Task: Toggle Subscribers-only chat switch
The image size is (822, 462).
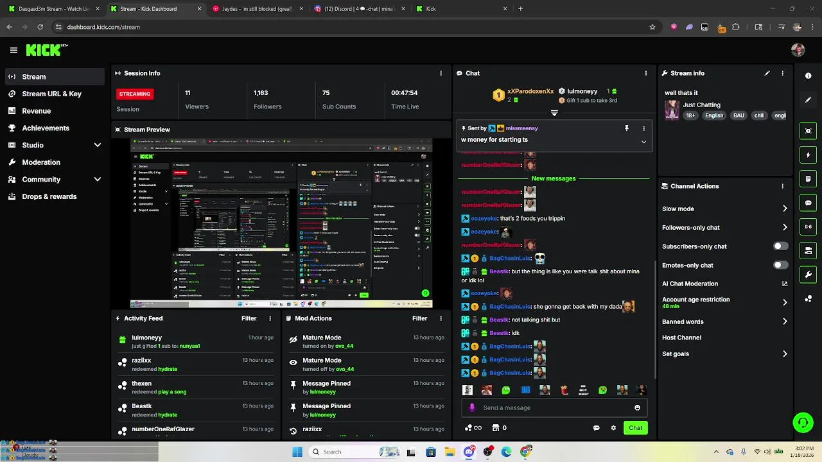Action: [x=780, y=246]
